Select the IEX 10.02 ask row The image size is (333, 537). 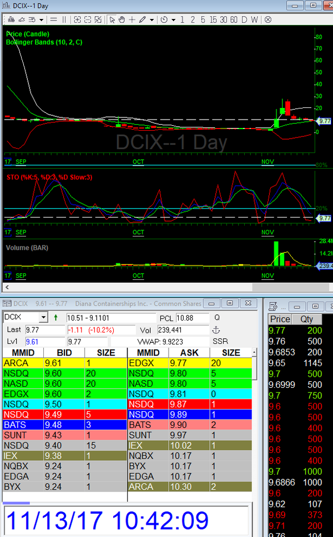190,445
